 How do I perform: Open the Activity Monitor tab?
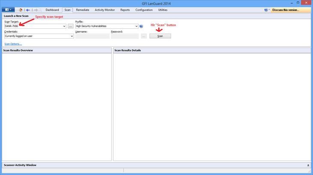point(105,10)
